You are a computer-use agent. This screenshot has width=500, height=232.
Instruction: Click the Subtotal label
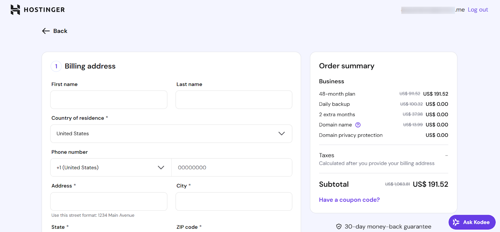(334, 185)
